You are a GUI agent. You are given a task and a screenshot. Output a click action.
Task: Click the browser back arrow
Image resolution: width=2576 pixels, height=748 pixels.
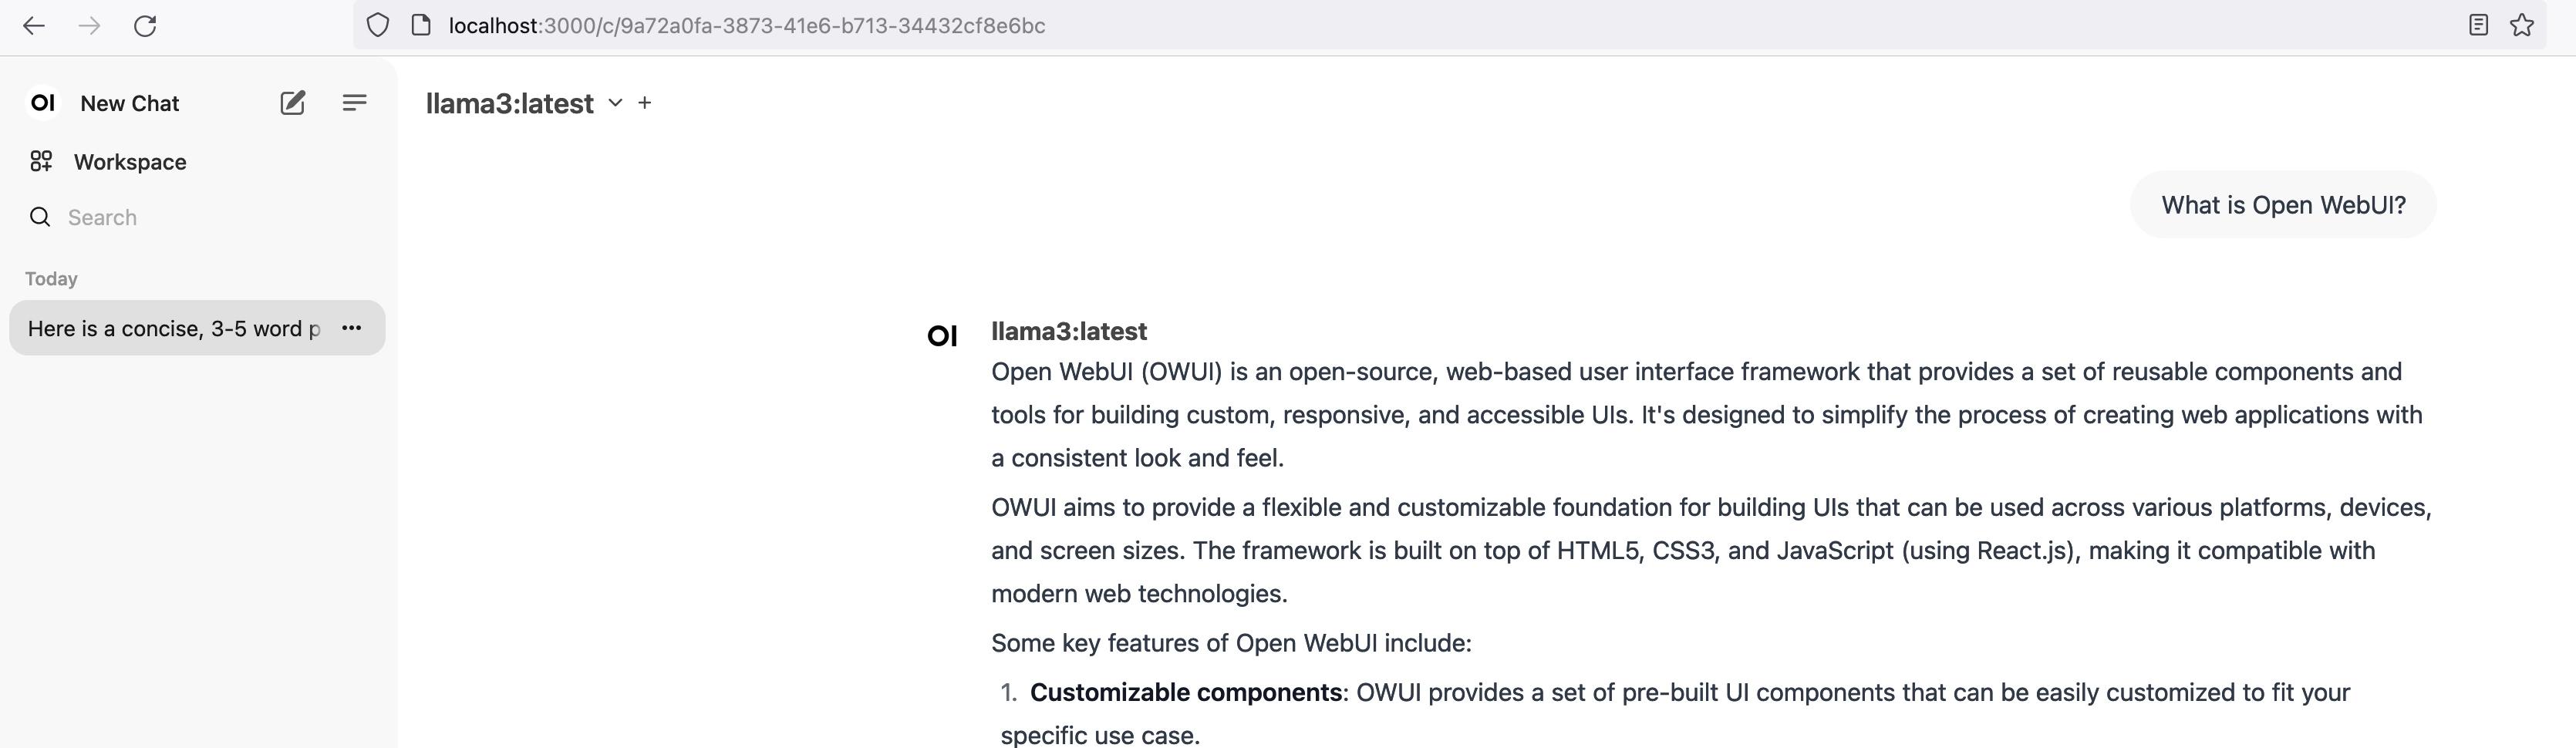point(34,26)
